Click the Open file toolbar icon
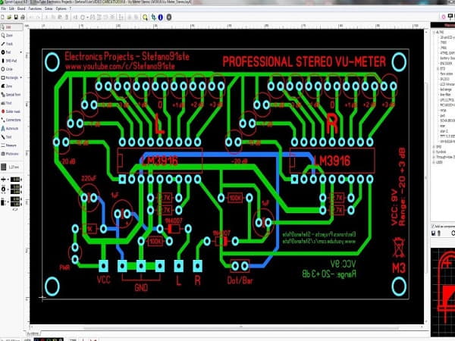Viewport: 455px width, 341px height. [9, 17]
